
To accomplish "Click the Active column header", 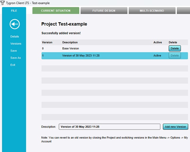I will 158,42.
